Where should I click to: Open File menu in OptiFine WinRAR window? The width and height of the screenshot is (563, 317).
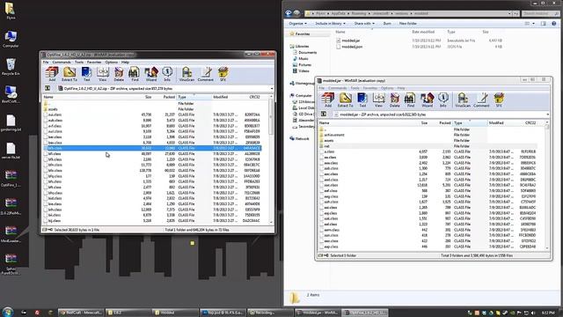(46, 63)
